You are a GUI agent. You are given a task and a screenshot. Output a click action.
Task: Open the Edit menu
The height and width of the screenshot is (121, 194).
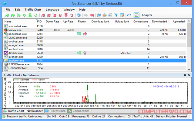pos(18,10)
